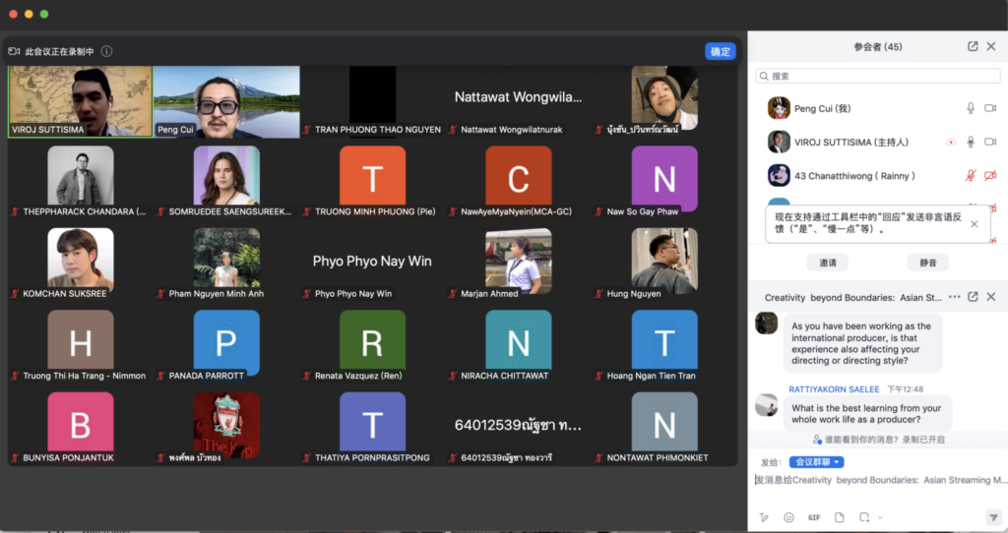The width and height of the screenshot is (1008, 533).
Task: Click the 静音 mute button
Action: click(927, 263)
